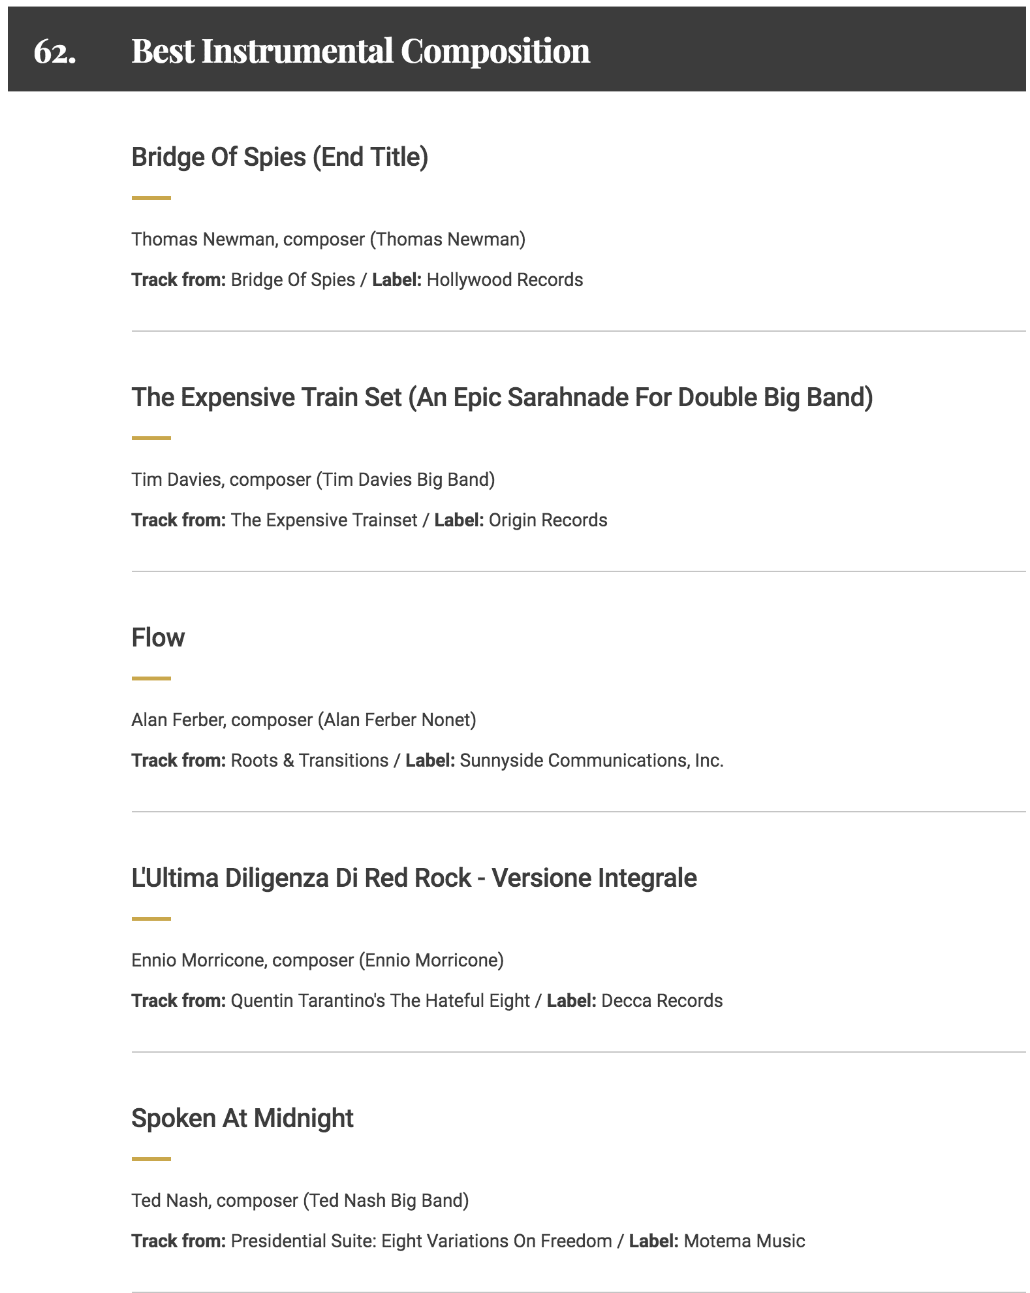Select the Sunnyside Communications, Inc. label text
The width and height of the screenshot is (1030, 1293).
click(x=591, y=761)
